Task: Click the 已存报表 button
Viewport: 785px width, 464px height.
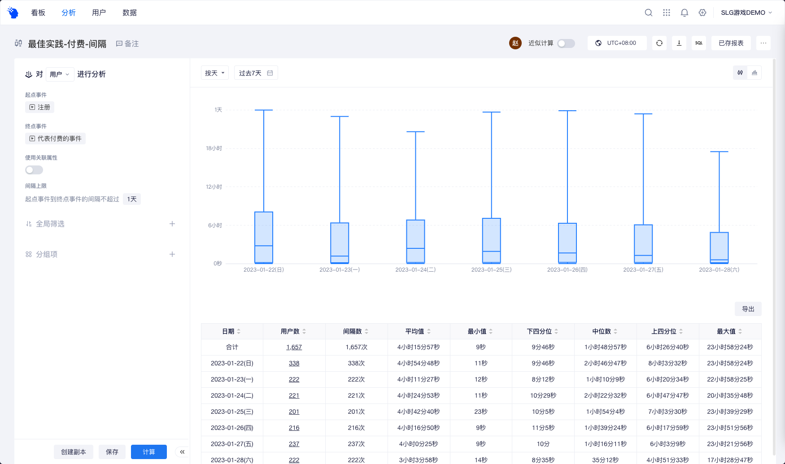Action: tap(731, 43)
